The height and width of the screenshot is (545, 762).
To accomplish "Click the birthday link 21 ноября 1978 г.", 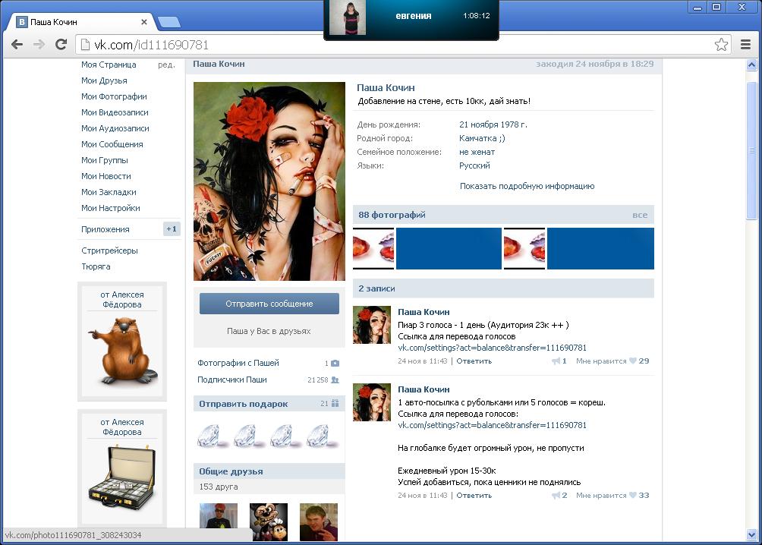I will 493,124.
